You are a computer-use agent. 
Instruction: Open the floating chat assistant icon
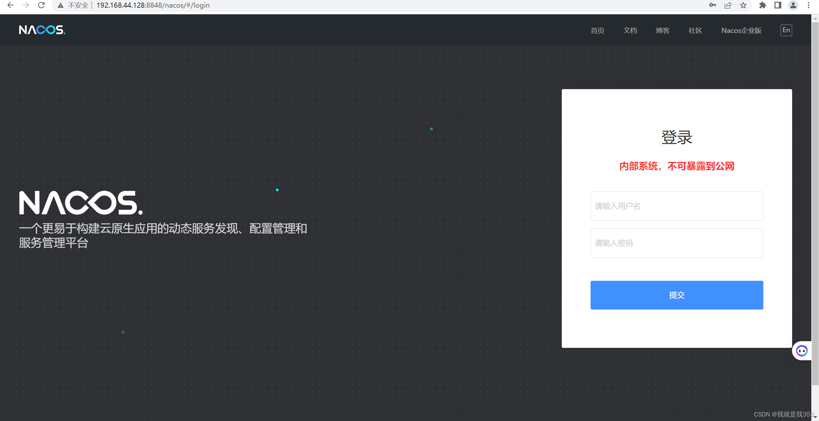pyautogui.click(x=802, y=351)
